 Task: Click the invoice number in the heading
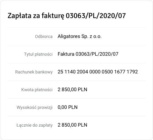pyautogui.click(x=96, y=16)
